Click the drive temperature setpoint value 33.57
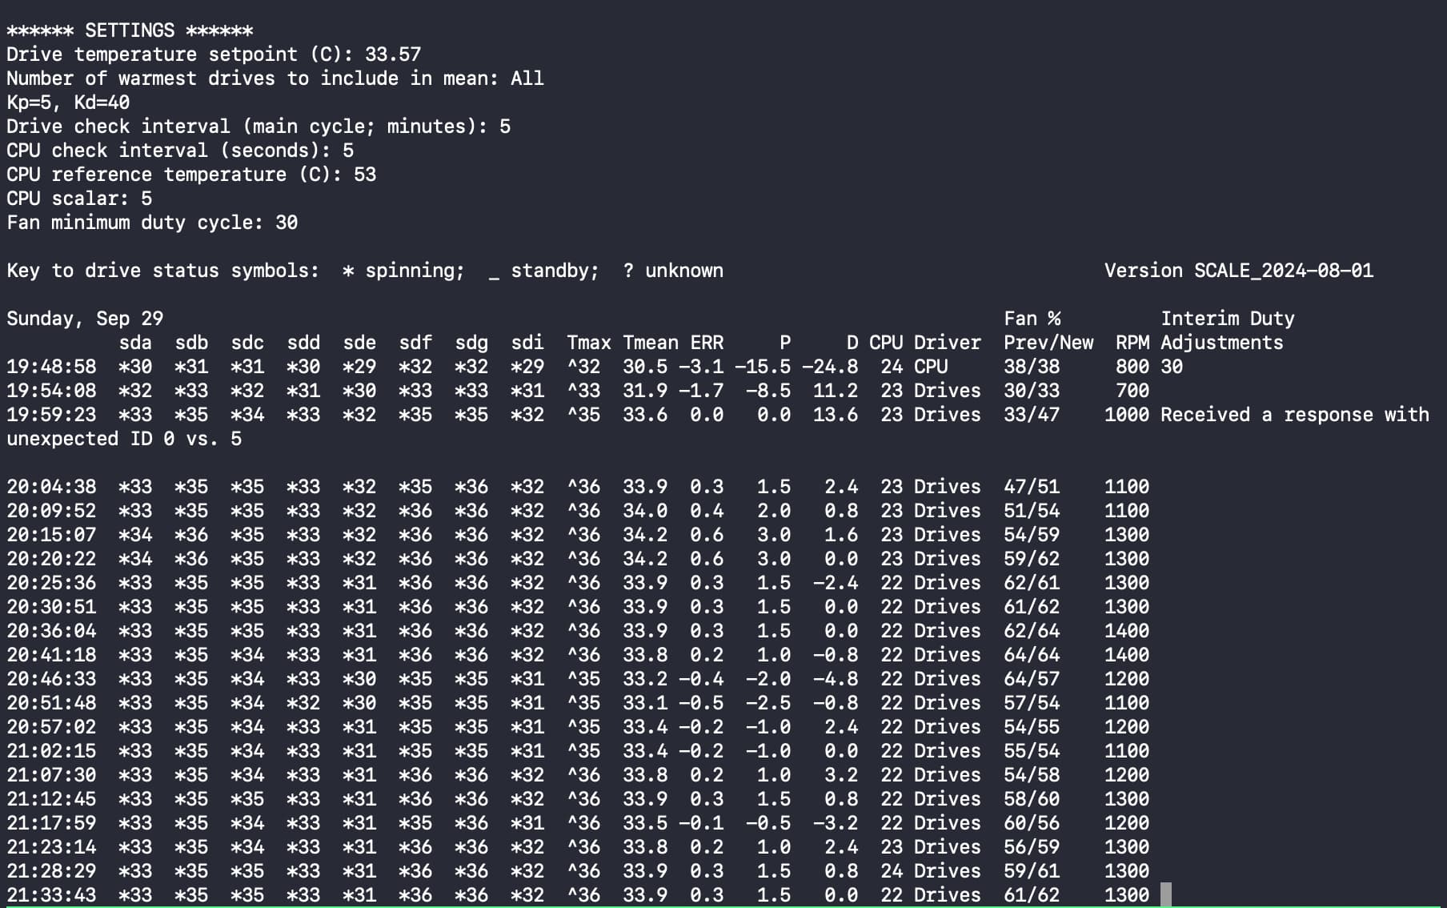The width and height of the screenshot is (1447, 908). (392, 54)
